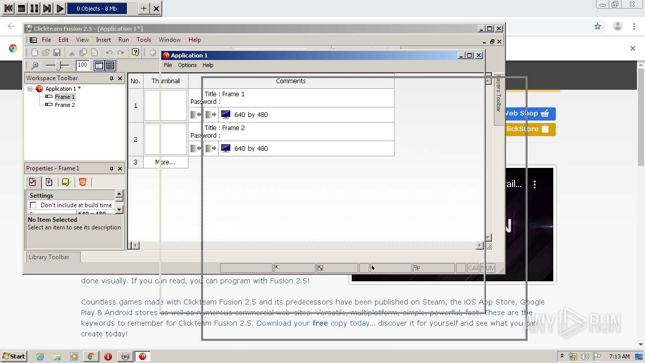Open Chrome from the taskbar
Screen dimensions: 645x363
click(x=91, y=356)
